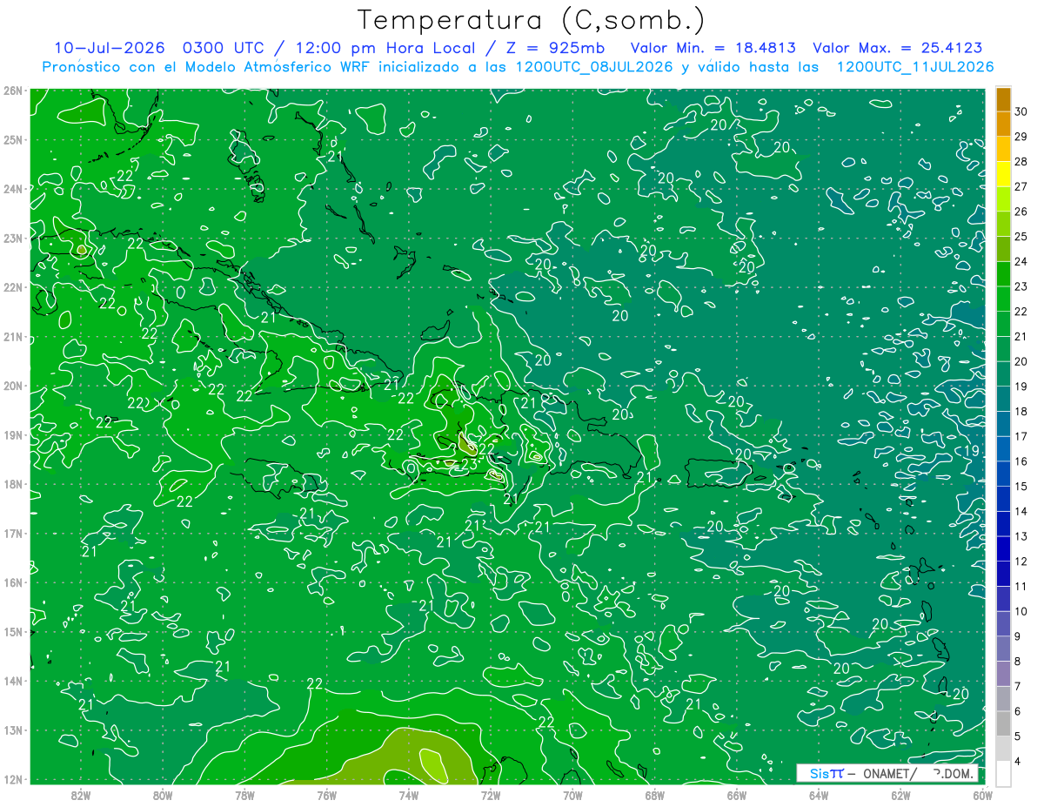
Task: Click the 64W longitude axis label
Action: (x=819, y=794)
